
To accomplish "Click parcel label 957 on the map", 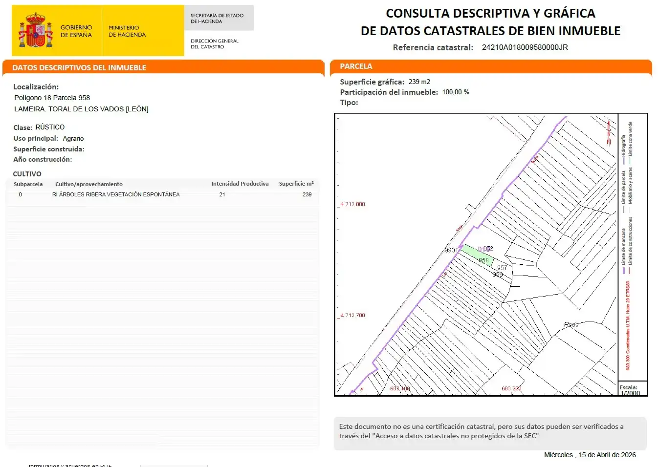I will pyautogui.click(x=502, y=268).
